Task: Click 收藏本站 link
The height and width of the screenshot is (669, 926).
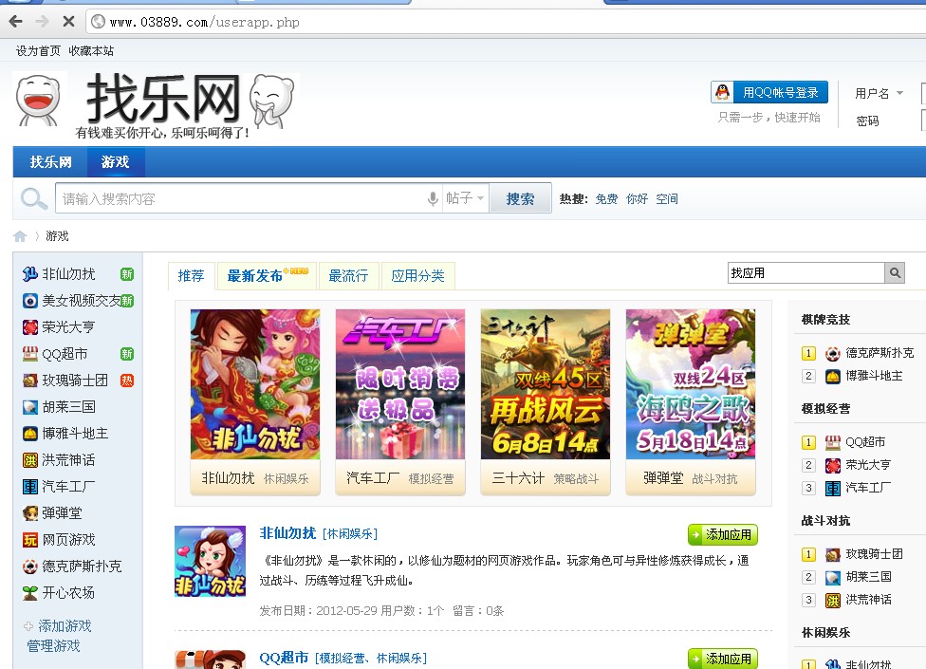Action: tap(91, 51)
